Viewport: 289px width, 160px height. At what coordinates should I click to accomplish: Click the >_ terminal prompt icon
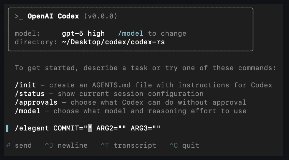tap(19, 16)
